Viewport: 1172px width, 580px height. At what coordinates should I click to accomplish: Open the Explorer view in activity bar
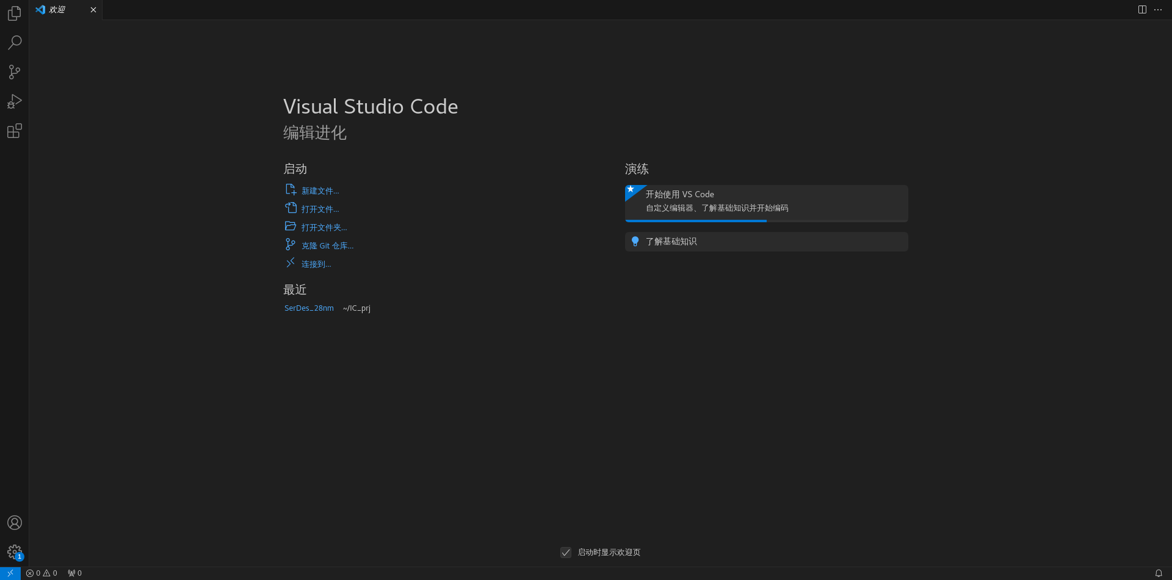[15, 13]
